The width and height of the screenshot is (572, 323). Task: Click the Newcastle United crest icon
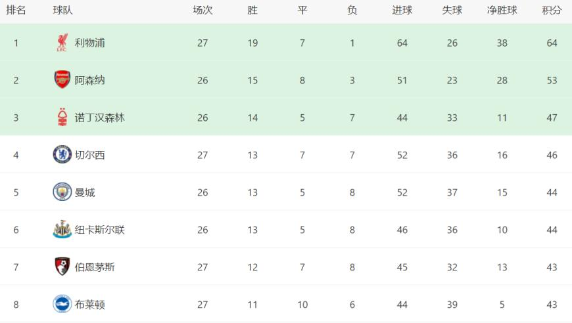pyautogui.click(x=62, y=229)
